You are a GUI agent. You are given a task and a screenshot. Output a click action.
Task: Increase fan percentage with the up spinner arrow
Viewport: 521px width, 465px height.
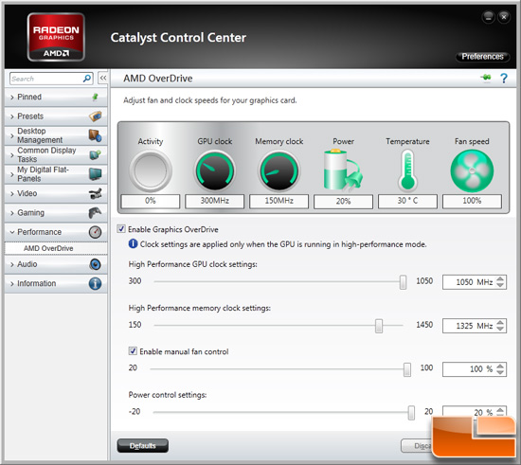pos(500,366)
